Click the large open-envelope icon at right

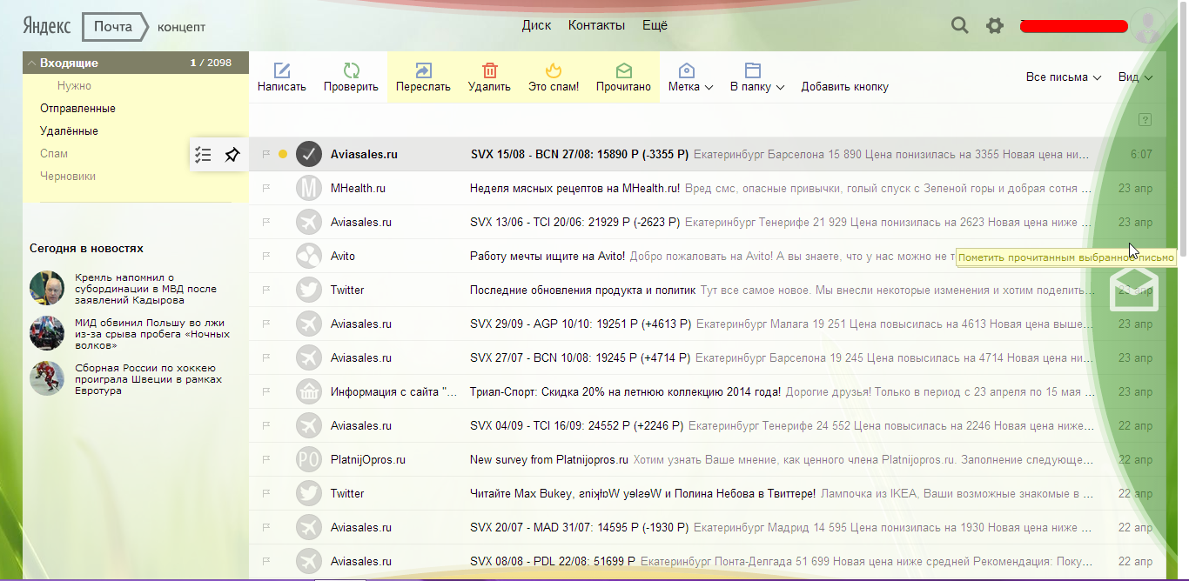1134,288
